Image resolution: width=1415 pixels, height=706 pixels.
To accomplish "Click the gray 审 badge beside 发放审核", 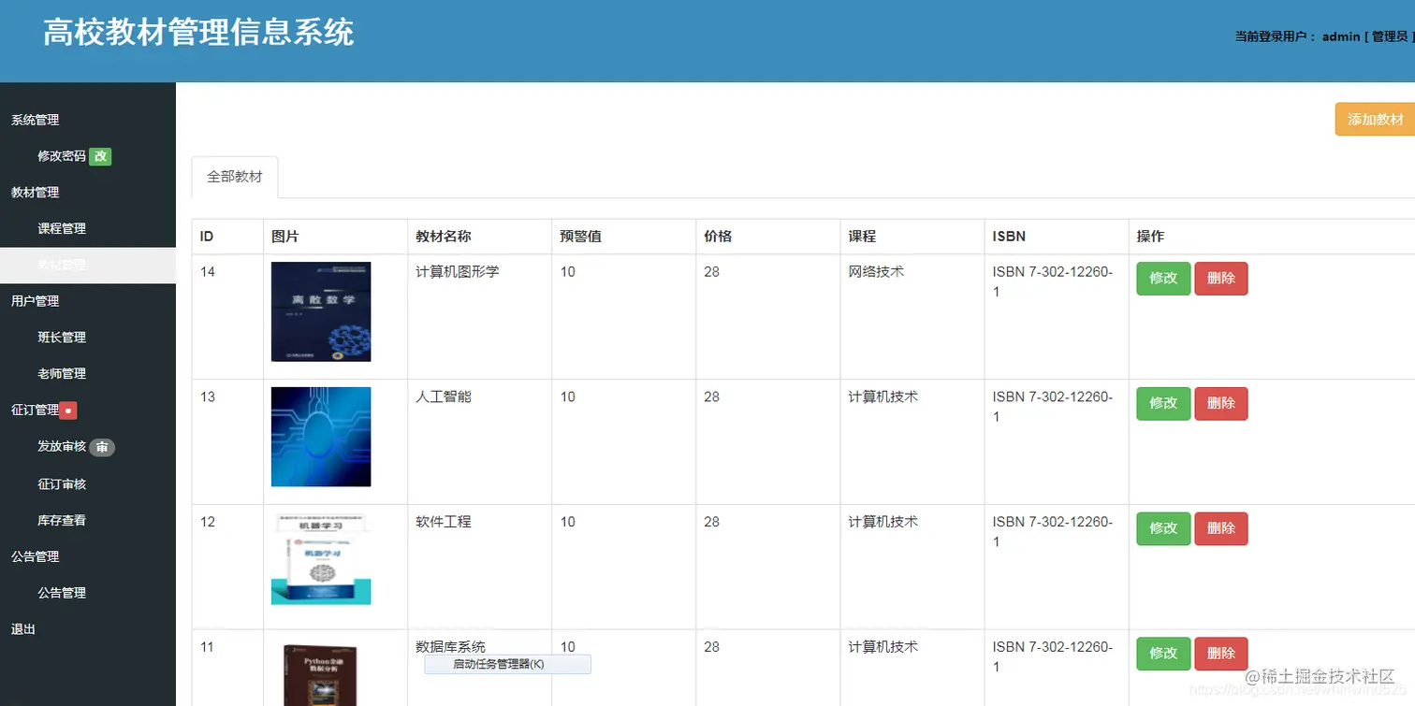I will [x=102, y=447].
